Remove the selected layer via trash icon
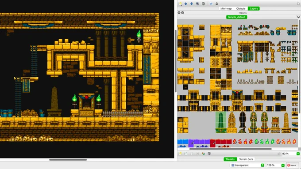 pyautogui.click(x=203, y=4)
